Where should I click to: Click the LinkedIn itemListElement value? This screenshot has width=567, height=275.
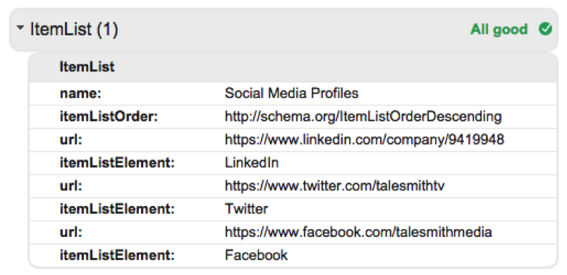tap(252, 163)
